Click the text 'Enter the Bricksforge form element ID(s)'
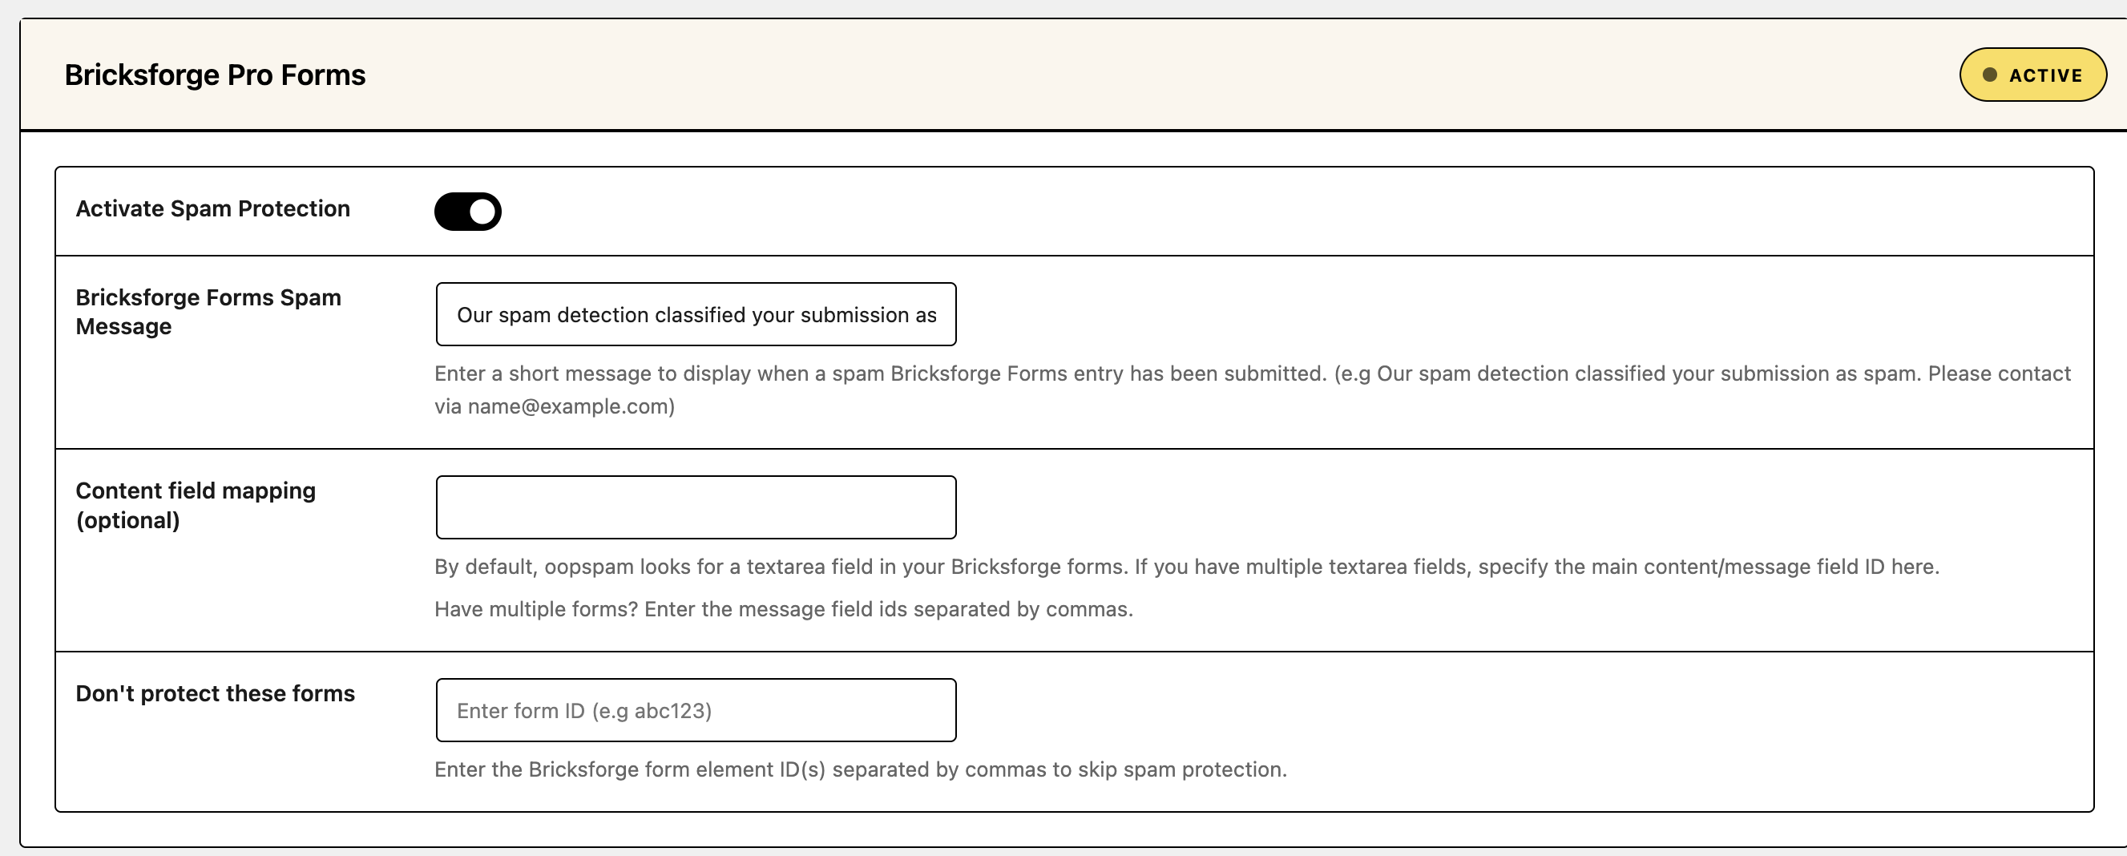Screen dimensions: 2127x856 (x=861, y=769)
